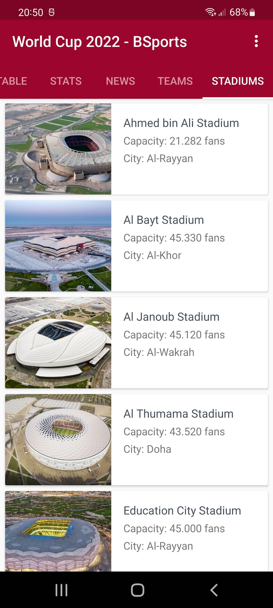Open the recent apps navigation icon
This screenshot has height=608, width=273.
(x=61, y=590)
